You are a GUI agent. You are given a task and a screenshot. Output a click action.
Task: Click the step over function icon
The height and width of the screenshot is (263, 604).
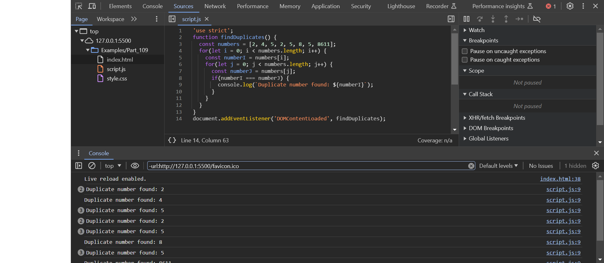(x=480, y=19)
